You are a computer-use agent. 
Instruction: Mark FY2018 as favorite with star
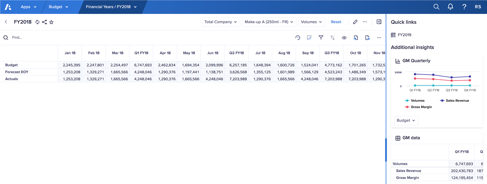coord(51,22)
